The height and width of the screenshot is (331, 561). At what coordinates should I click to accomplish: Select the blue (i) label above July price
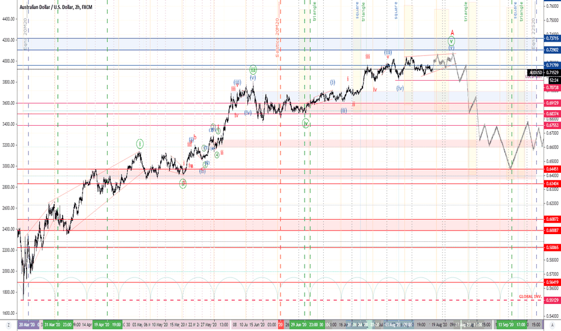(333, 82)
